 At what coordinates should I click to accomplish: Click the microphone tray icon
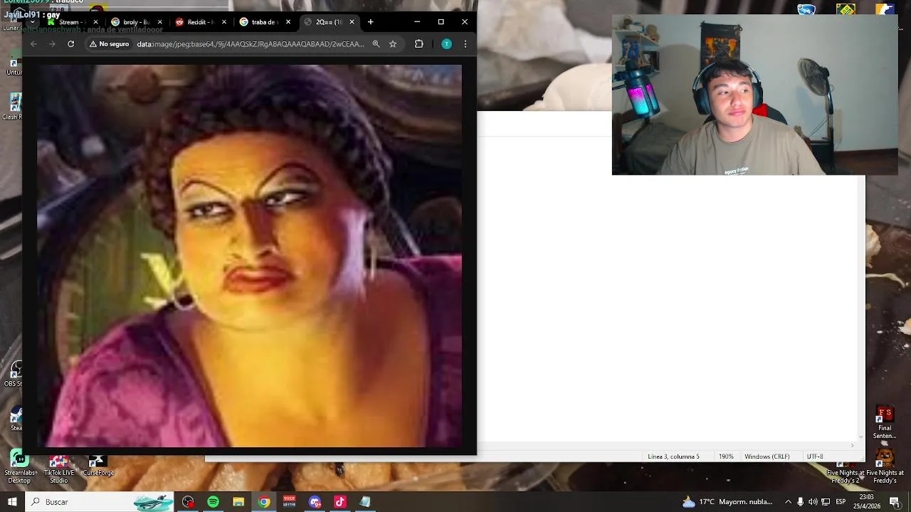(801, 502)
